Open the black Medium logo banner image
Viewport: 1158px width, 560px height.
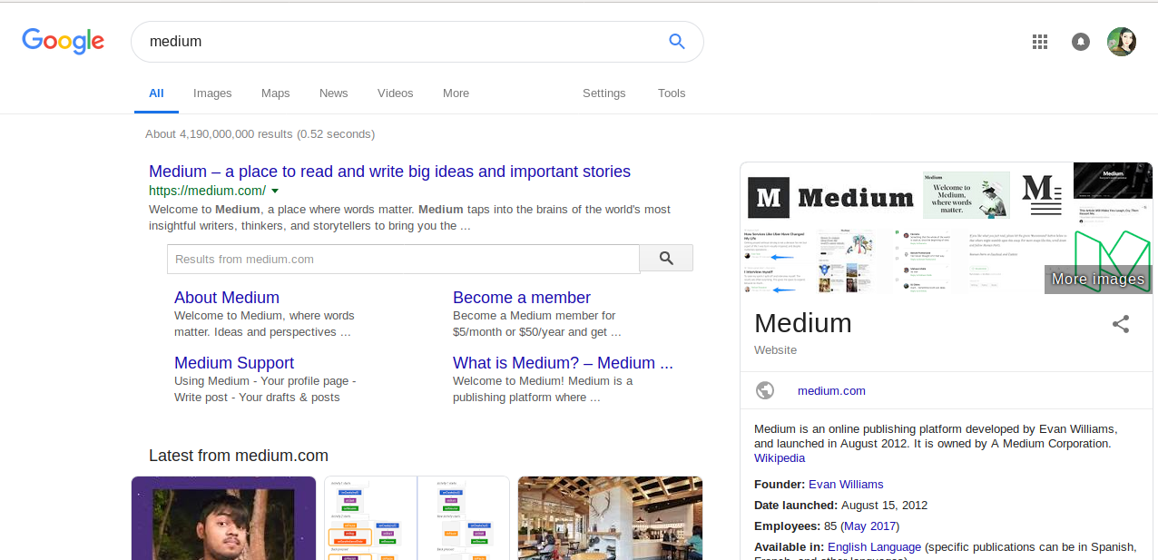click(x=830, y=196)
